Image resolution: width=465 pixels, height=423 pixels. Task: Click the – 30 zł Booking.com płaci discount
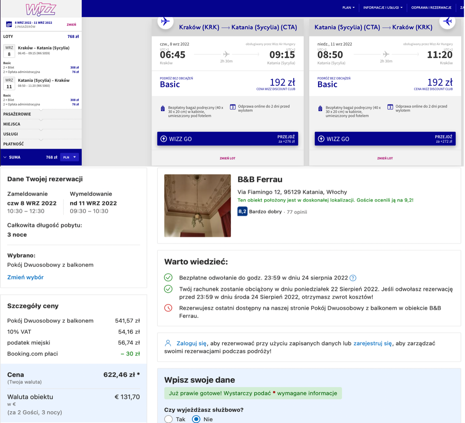point(130,354)
